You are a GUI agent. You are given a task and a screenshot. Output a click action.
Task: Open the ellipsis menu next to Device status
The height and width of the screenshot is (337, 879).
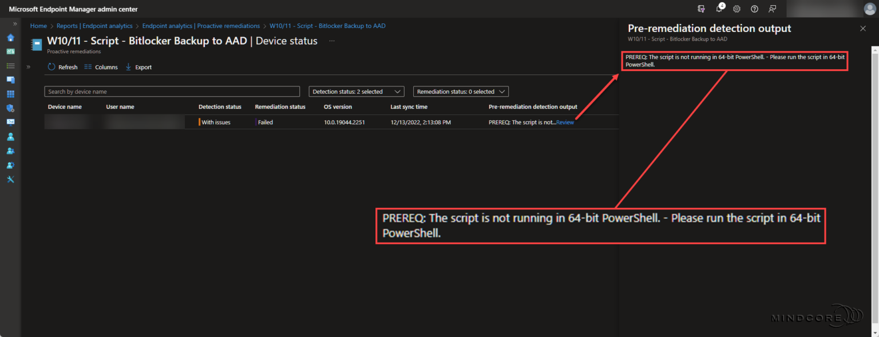coord(331,41)
